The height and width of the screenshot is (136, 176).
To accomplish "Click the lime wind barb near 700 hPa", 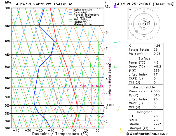I will click(118, 108).
